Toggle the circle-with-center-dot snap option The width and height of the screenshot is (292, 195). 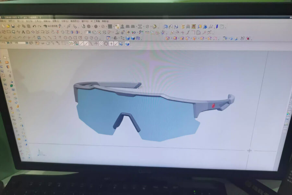101,44
